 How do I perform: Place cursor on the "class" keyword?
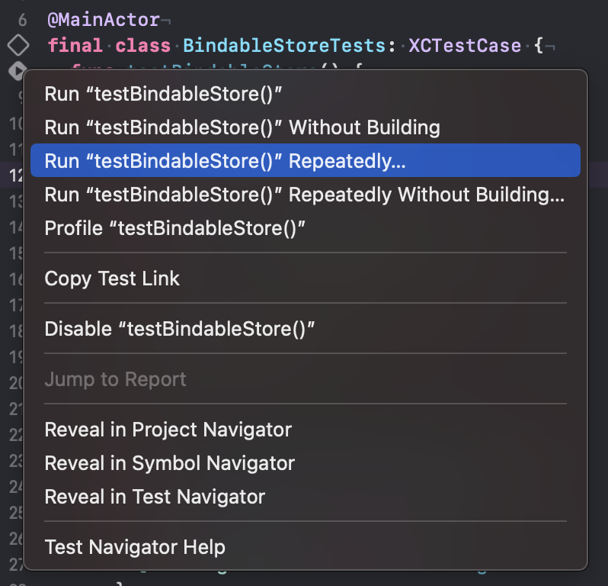143,46
